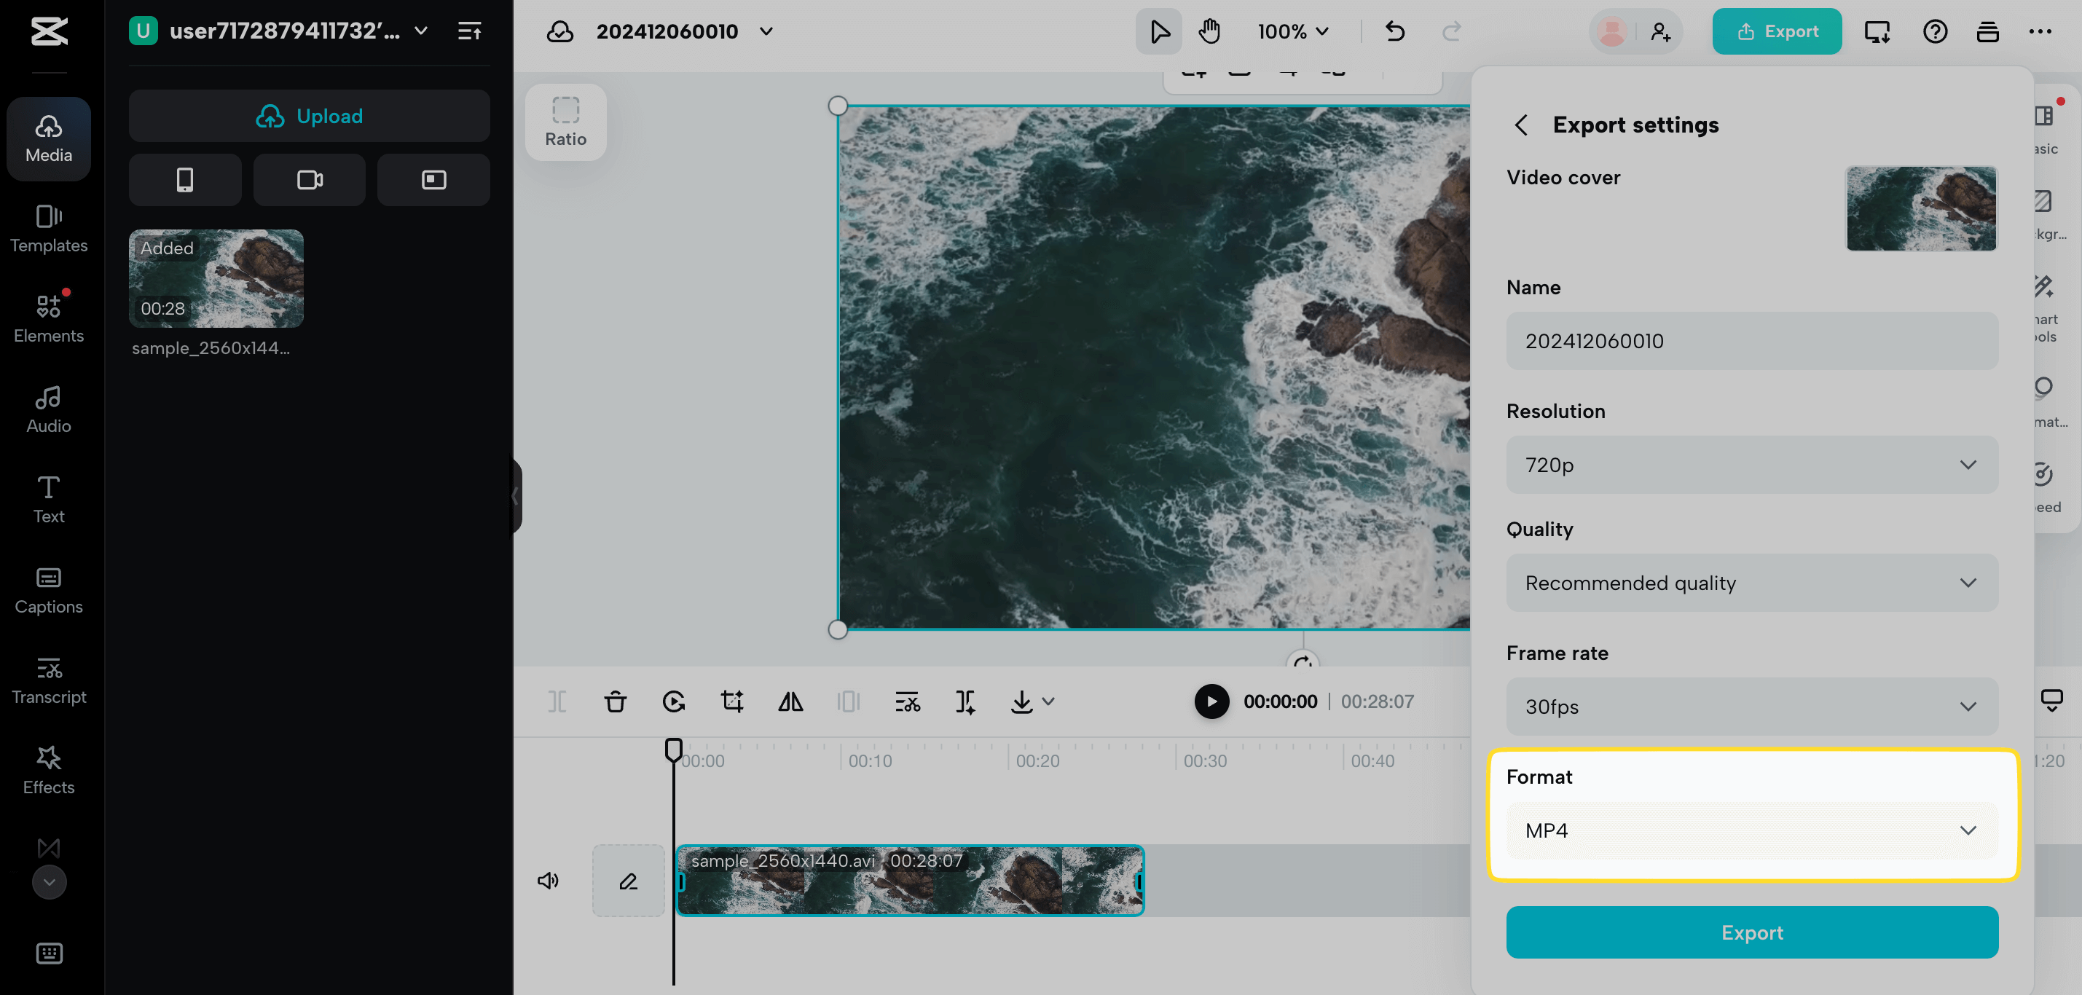Image resolution: width=2082 pixels, height=995 pixels.
Task: Click the invite collaborator icon
Action: 1661,31
